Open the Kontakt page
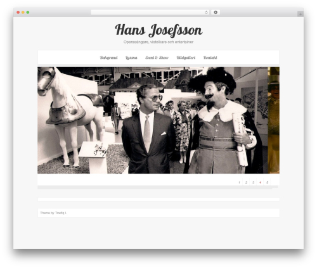The image size is (317, 268). coord(210,58)
